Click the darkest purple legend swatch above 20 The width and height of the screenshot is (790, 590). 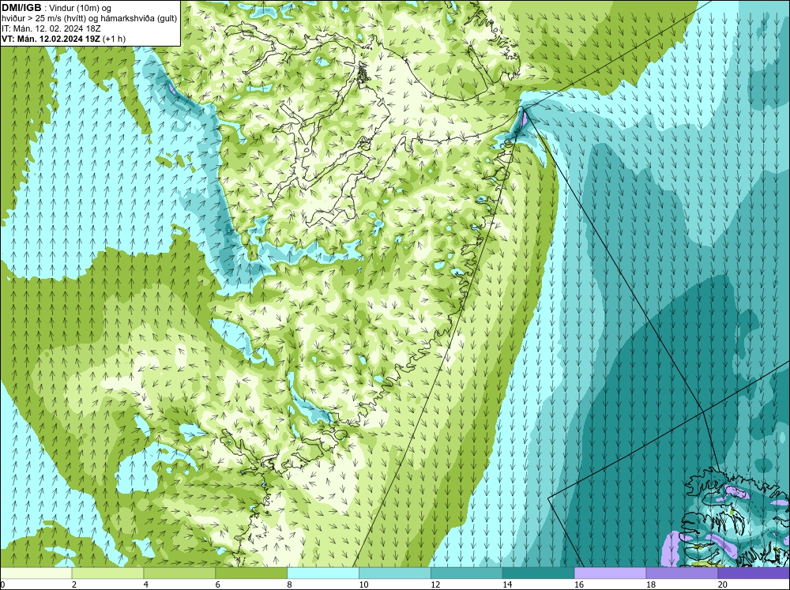754,573
